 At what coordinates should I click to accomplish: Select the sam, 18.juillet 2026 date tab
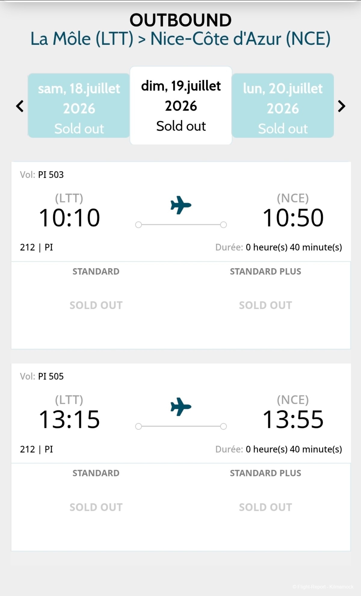[79, 106]
